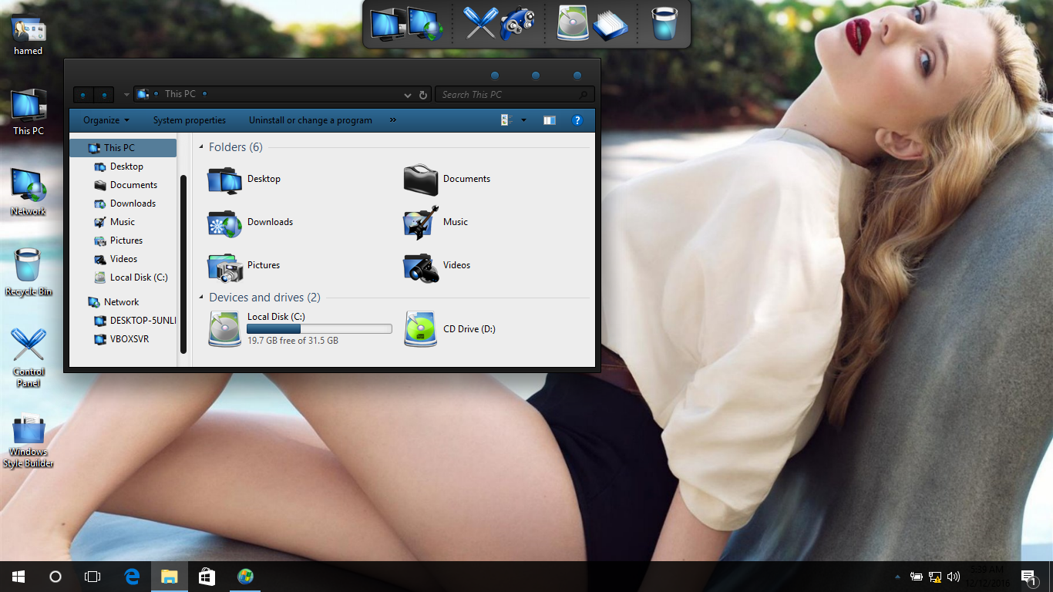Open the Recycle Bin from the top dock
Viewport: 1053px width, 592px height.
coord(664,23)
